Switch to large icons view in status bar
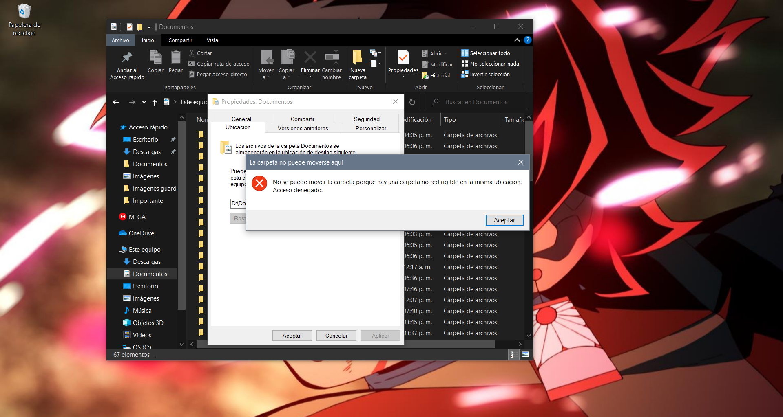783x417 pixels. pos(525,355)
